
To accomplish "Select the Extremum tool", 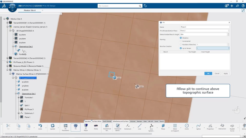I will point(128,126).
